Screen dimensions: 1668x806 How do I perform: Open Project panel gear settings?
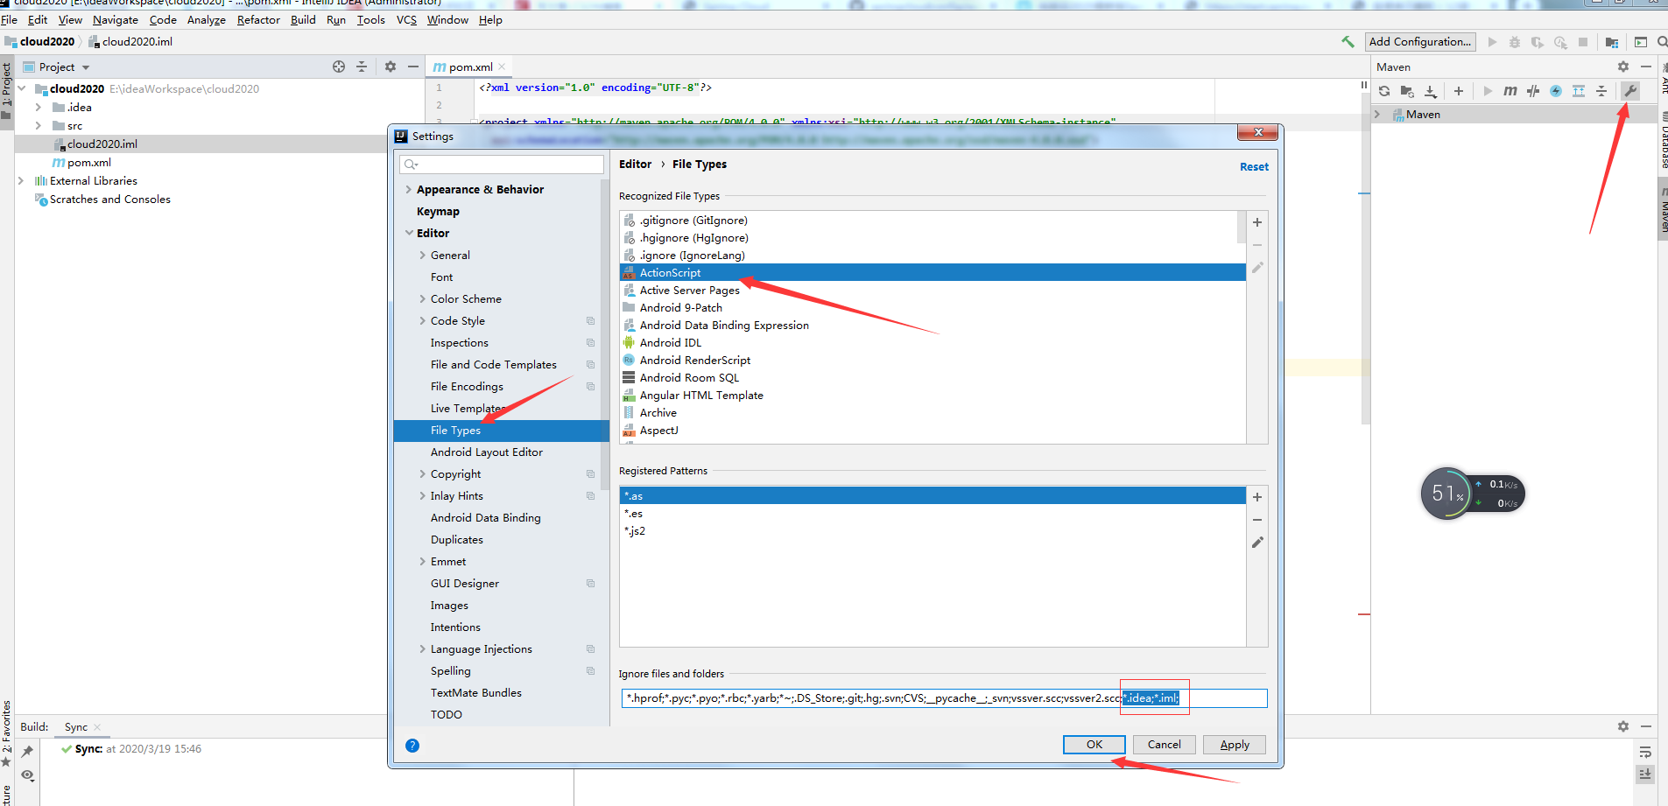[x=391, y=67]
